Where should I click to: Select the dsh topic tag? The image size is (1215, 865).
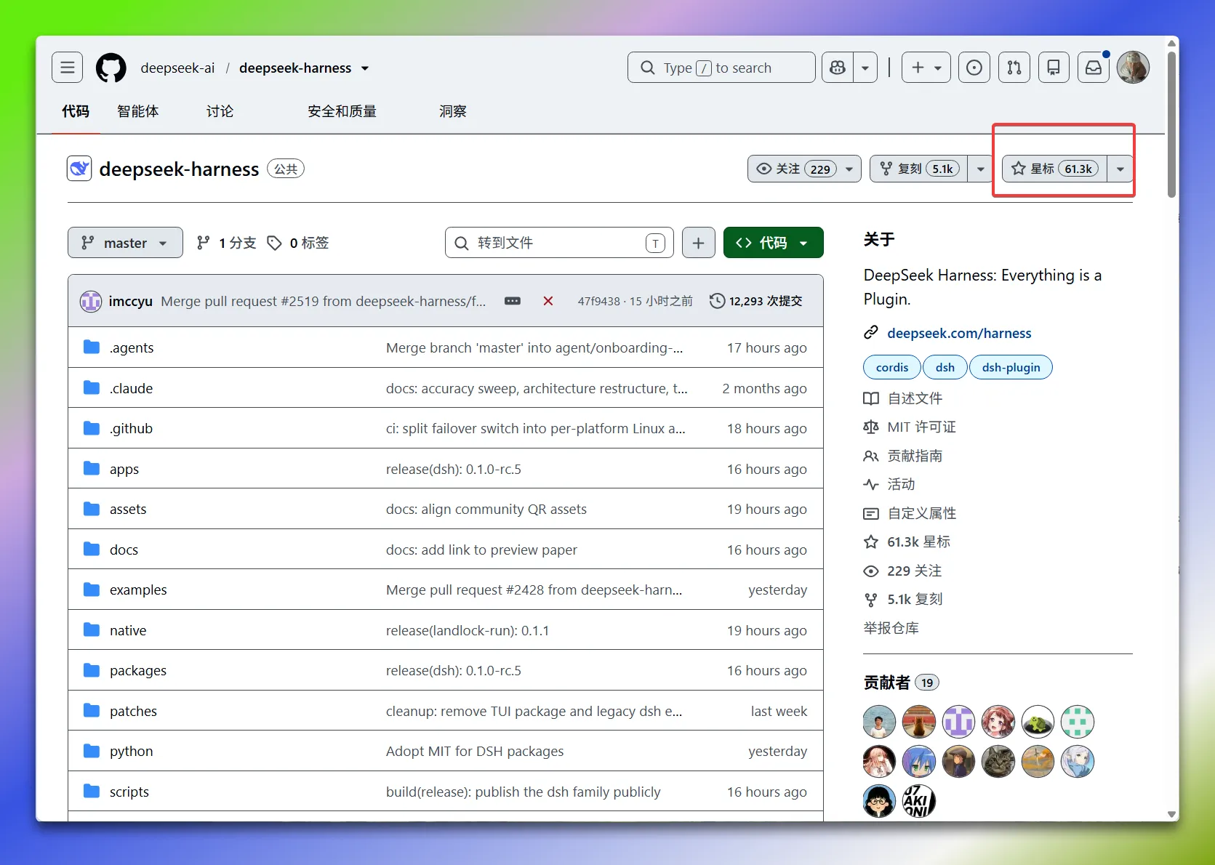[x=945, y=367]
